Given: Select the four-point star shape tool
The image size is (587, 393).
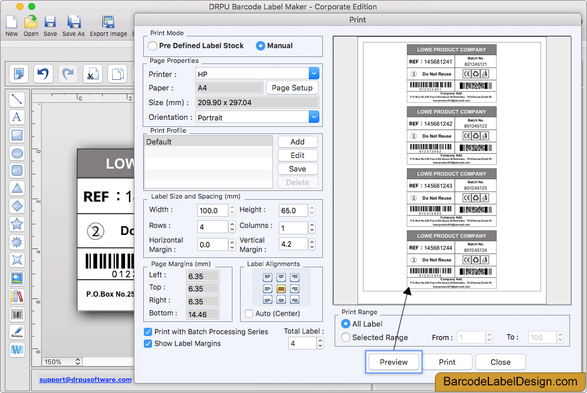Looking at the screenshot, I should click(17, 260).
